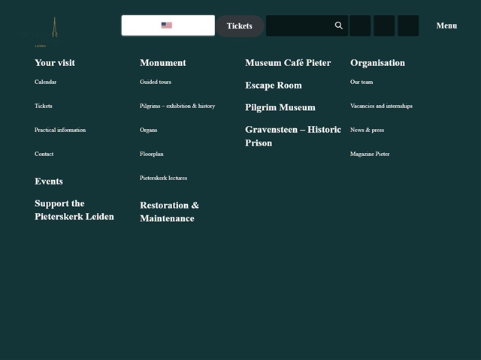
Task: Open Support the Pieterskerk Leiden
Action: point(74,210)
